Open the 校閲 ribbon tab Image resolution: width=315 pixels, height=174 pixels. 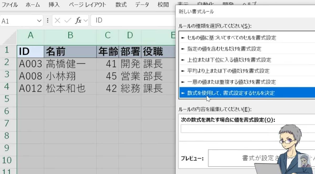coord(163,4)
